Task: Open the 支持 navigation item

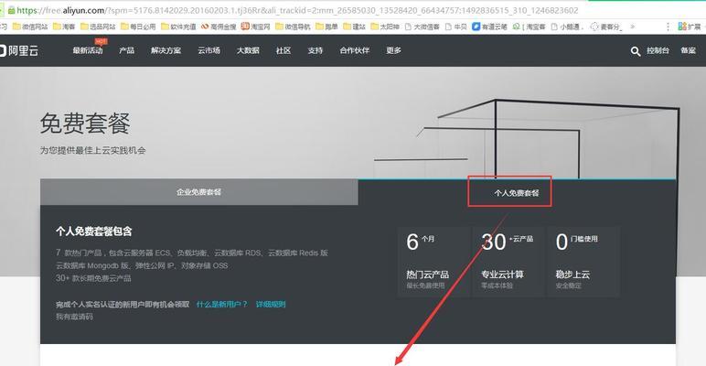Action: [316, 50]
